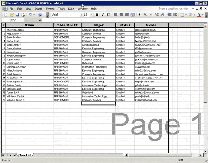Open the Format menu

tap(50, 9)
